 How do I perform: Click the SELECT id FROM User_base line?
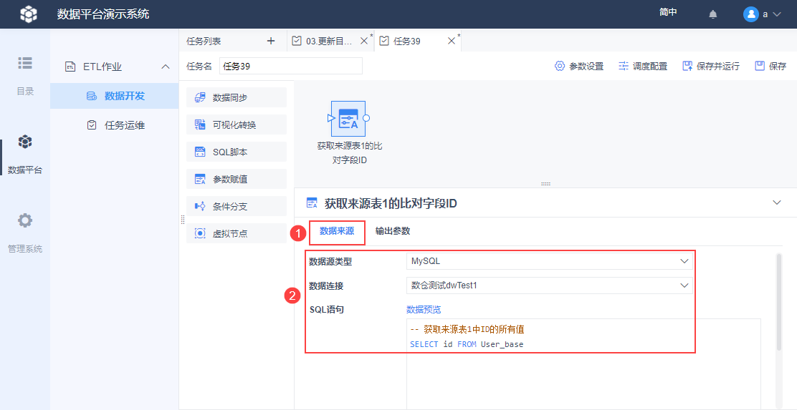tap(467, 344)
